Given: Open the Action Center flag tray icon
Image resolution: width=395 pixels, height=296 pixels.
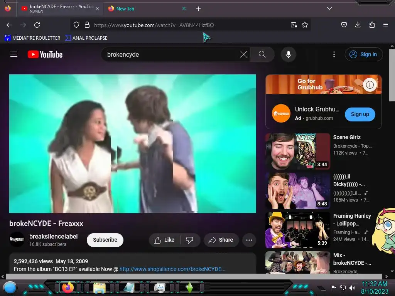Looking at the screenshot, I should tap(334, 288).
